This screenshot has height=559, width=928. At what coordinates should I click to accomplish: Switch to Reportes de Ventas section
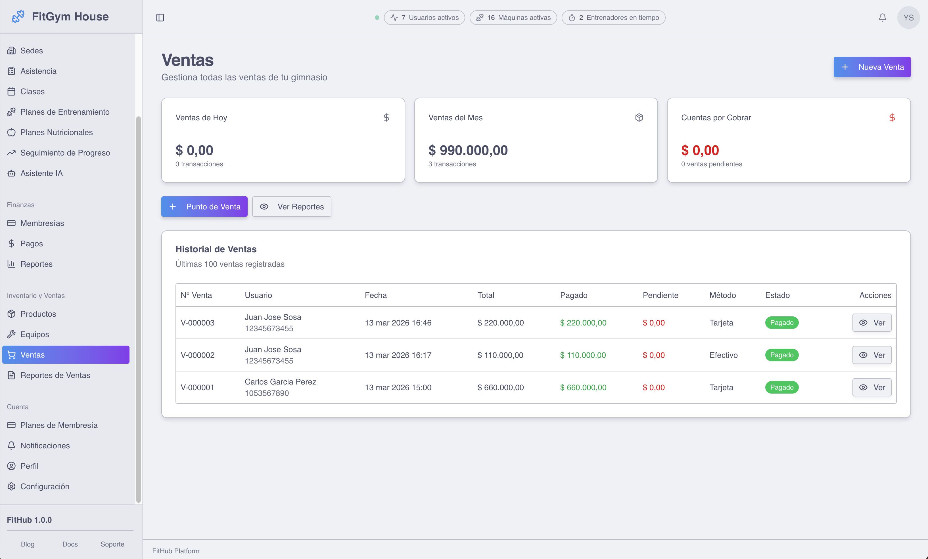[55, 375]
